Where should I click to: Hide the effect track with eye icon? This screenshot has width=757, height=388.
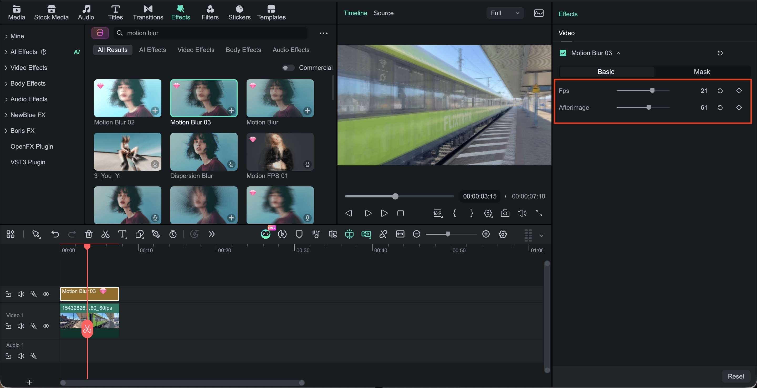(46, 294)
